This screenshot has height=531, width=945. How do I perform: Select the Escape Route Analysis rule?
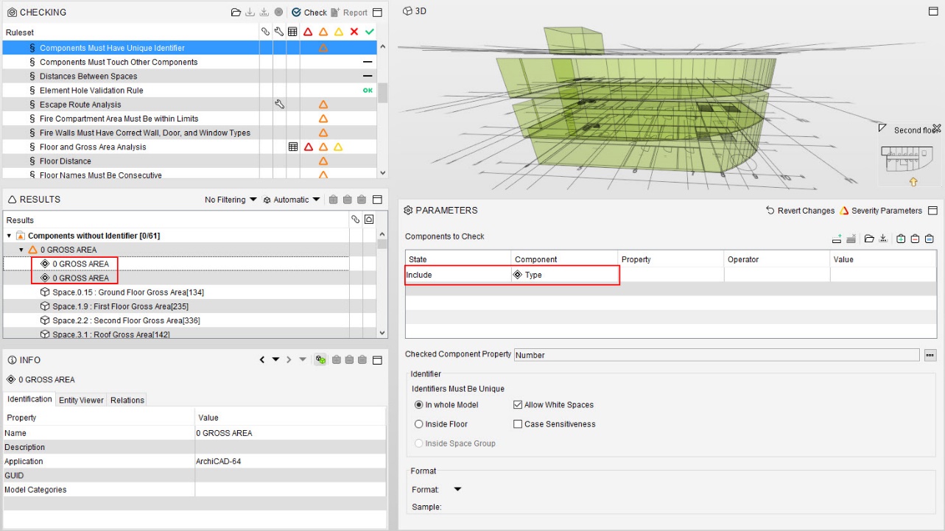[80, 105]
